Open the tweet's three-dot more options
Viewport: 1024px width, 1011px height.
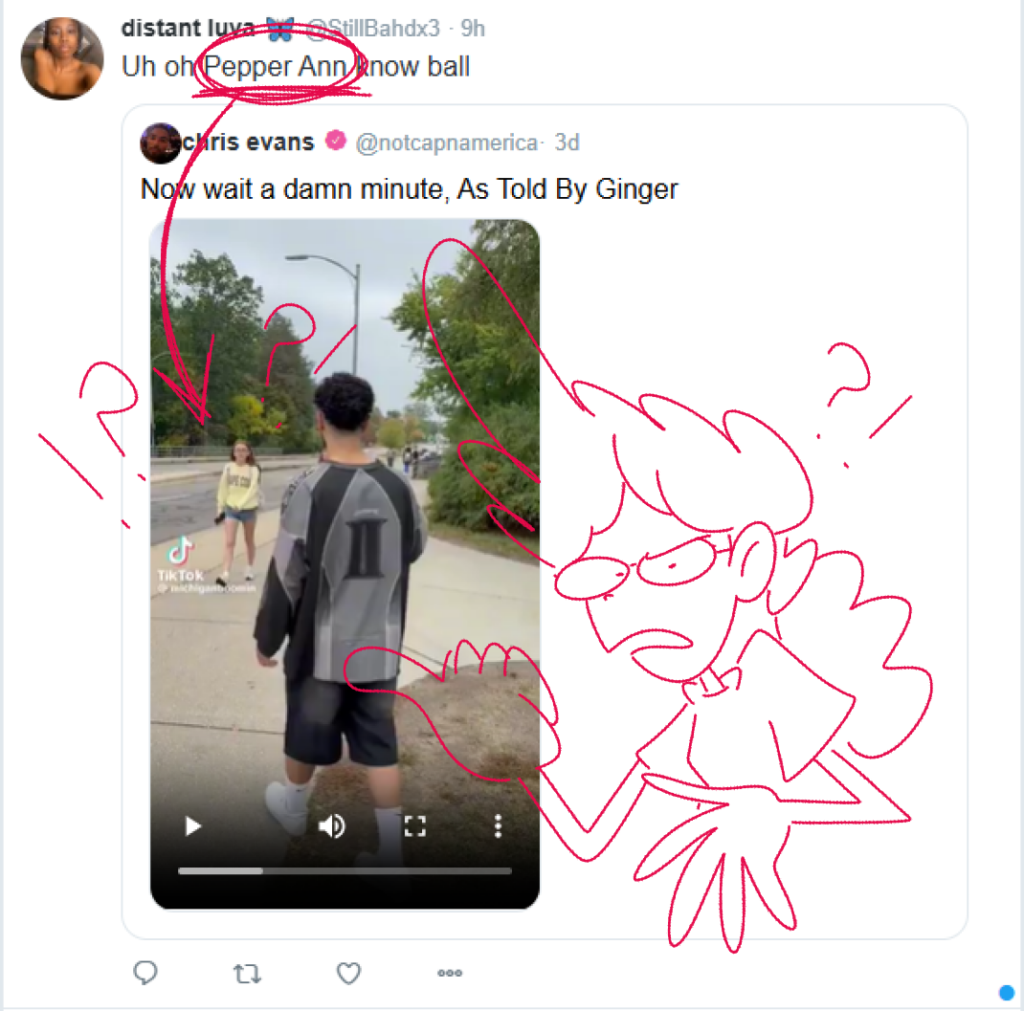[450, 973]
